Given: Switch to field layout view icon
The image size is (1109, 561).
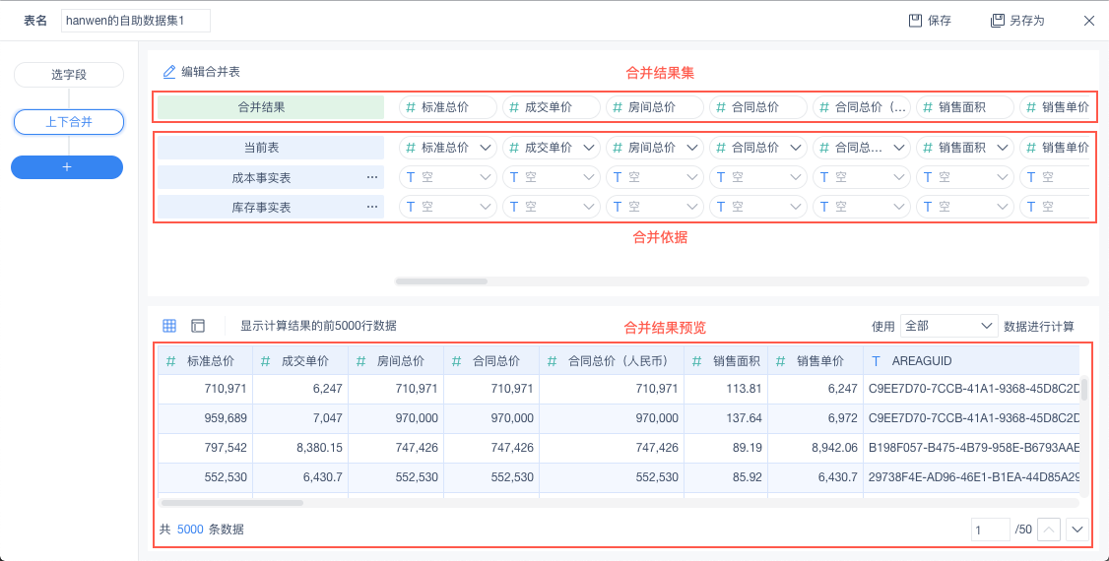Looking at the screenshot, I should [x=198, y=326].
